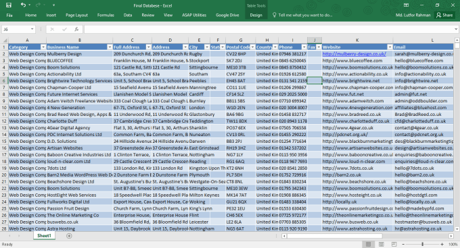This screenshot has height=248, width=460.
Task: Open the State column filter dropdown
Action: [223, 47]
